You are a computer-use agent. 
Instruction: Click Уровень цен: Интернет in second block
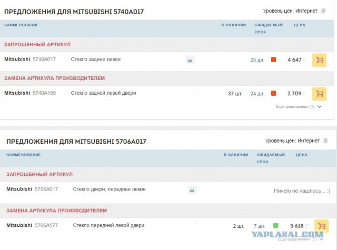tap(292, 141)
